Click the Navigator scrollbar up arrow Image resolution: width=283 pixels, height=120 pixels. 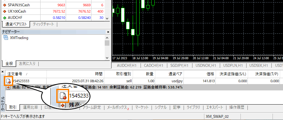click(x=107, y=38)
